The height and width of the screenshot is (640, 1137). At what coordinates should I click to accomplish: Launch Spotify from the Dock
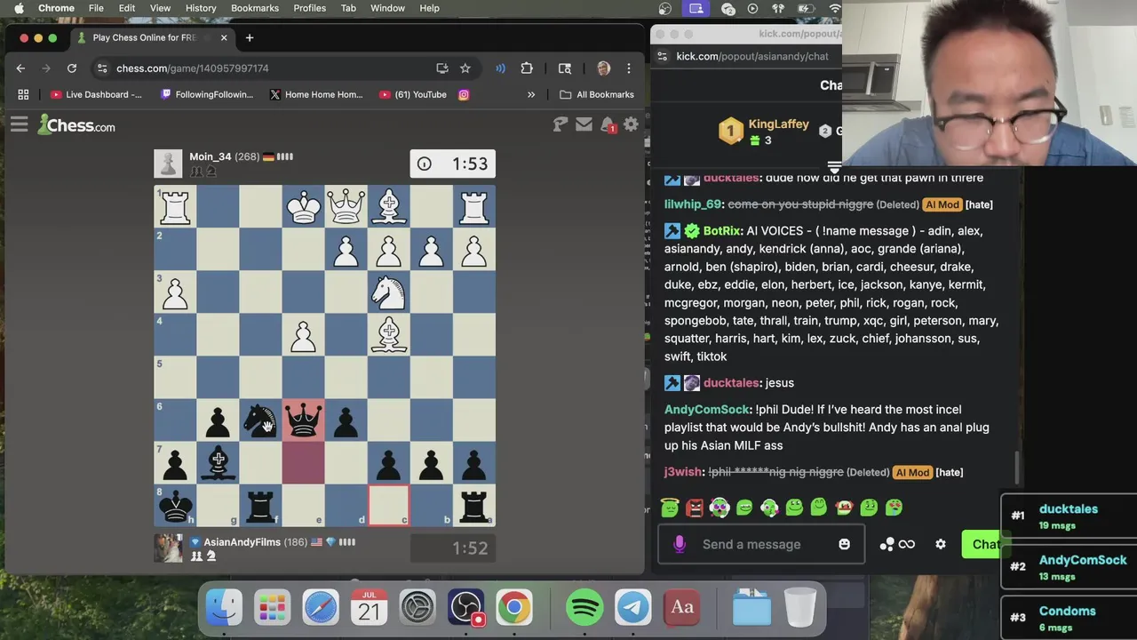tap(584, 608)
